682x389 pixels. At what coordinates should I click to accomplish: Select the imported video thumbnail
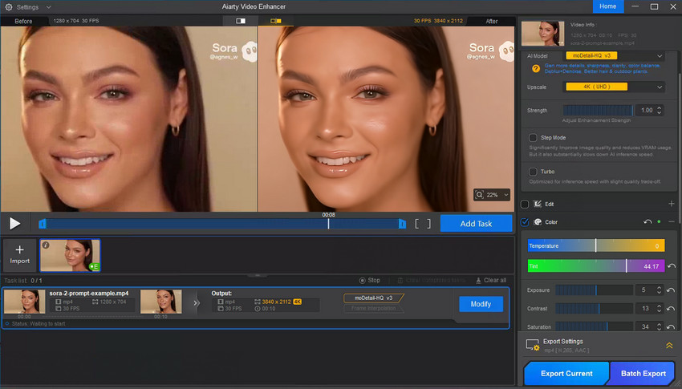(70, 255)
